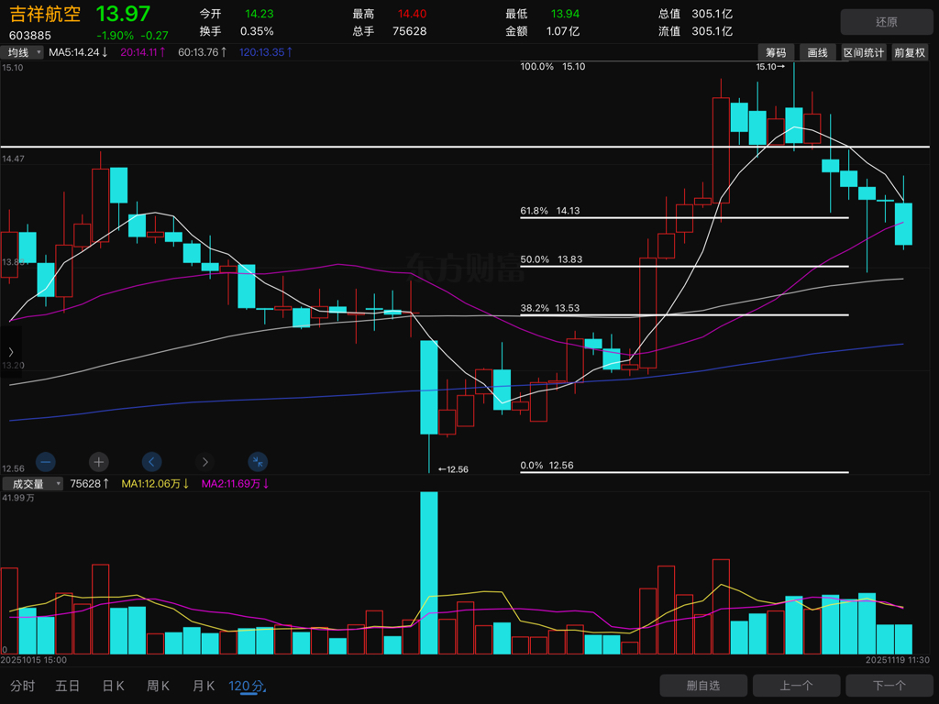Open the 均线 indicator dropdown
Image resolution: width=939 pixels, height=704 pixels.
click(22, 52)
